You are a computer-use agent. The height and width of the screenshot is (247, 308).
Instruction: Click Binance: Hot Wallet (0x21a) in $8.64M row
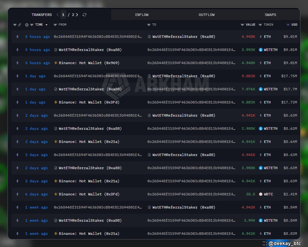point(89,142)
